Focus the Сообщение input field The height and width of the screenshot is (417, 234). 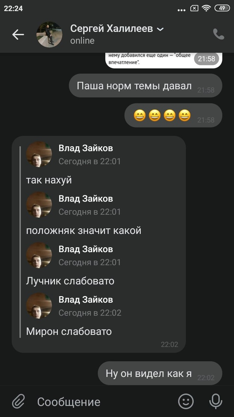[x=104, y=402]
